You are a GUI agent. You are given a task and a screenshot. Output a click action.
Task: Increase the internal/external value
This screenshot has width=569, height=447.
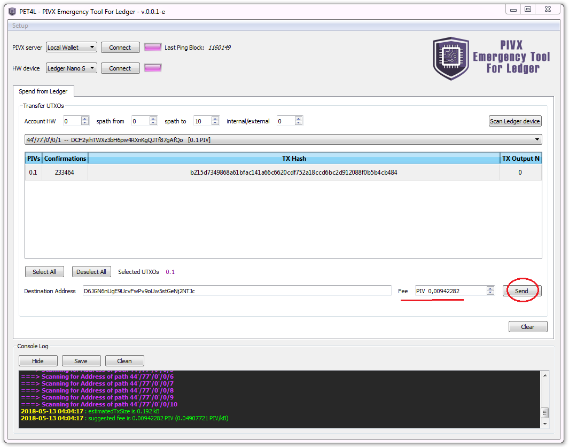pyautogui.click(x=299, y=119)
